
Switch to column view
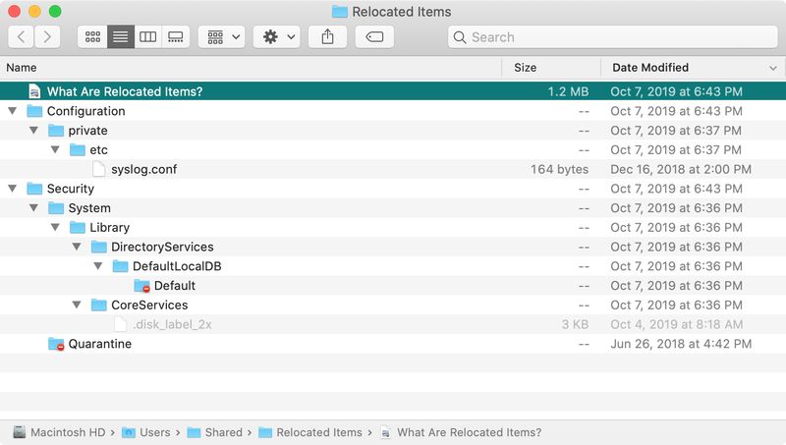click(148, 37)
